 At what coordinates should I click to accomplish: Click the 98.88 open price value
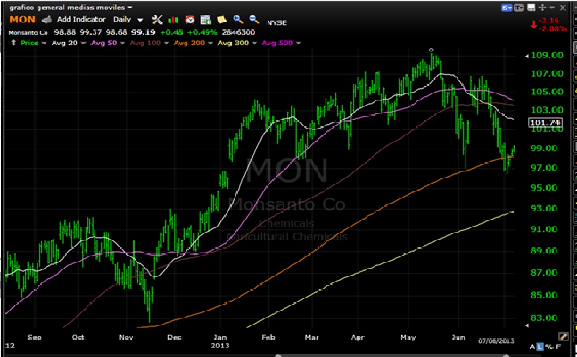click(x=65, y=32)
